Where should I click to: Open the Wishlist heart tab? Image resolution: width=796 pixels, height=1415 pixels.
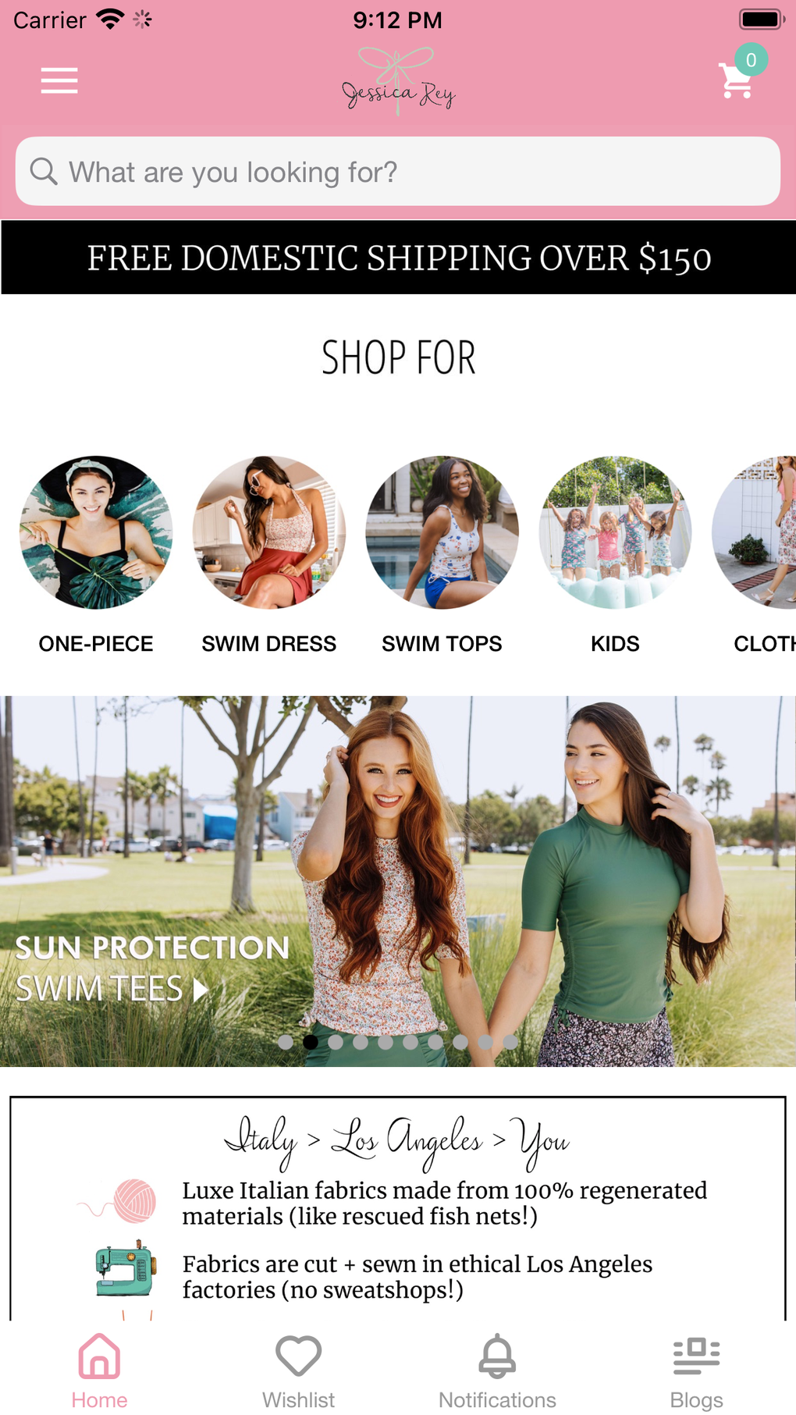tap(298, 1371)
